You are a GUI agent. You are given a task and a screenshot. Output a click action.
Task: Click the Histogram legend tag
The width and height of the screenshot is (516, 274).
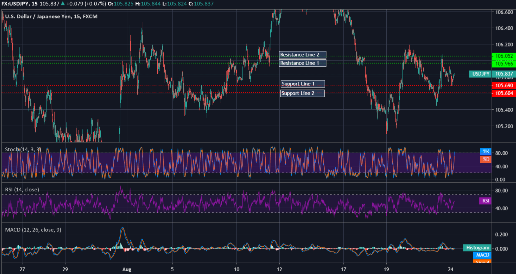tap(477, 248)
